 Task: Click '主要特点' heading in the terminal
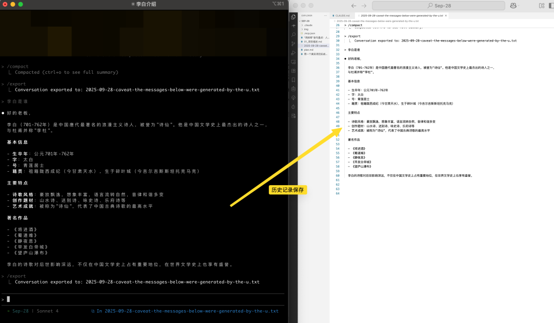(x=17, y=183)
